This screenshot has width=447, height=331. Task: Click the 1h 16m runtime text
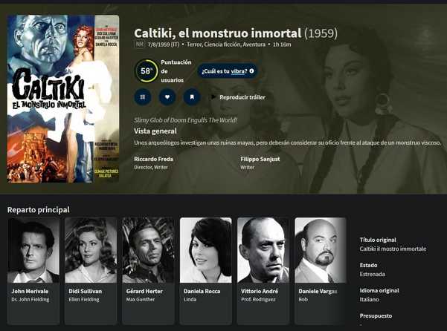pyautogui.click(x=282, y=45)
